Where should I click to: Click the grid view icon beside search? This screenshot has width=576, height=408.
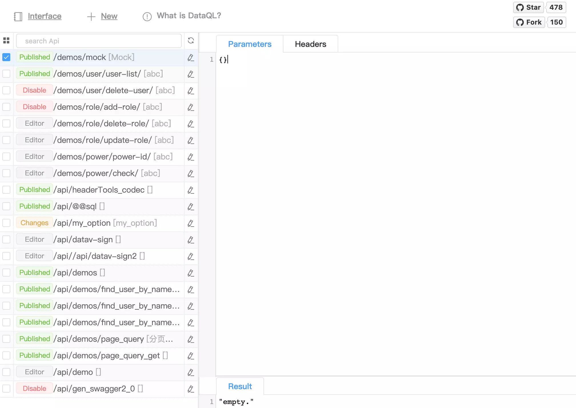point(6,41)
